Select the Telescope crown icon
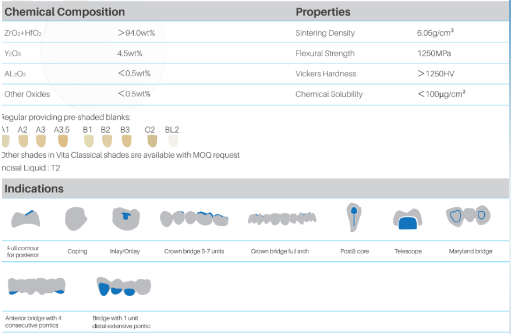Screen dimensions: 511x334 pos(408,219)
